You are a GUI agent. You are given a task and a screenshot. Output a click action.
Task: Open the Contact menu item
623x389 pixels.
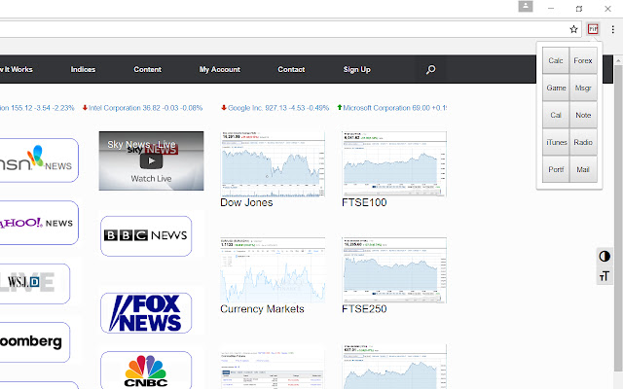291,69
